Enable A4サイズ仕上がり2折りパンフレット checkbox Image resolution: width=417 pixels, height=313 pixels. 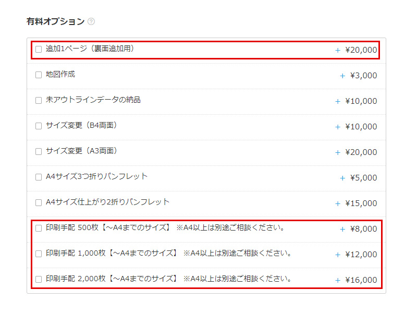(39, 203)
